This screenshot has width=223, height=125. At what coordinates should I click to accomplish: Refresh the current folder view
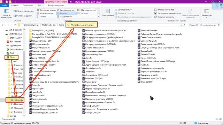tap(184, 25)
